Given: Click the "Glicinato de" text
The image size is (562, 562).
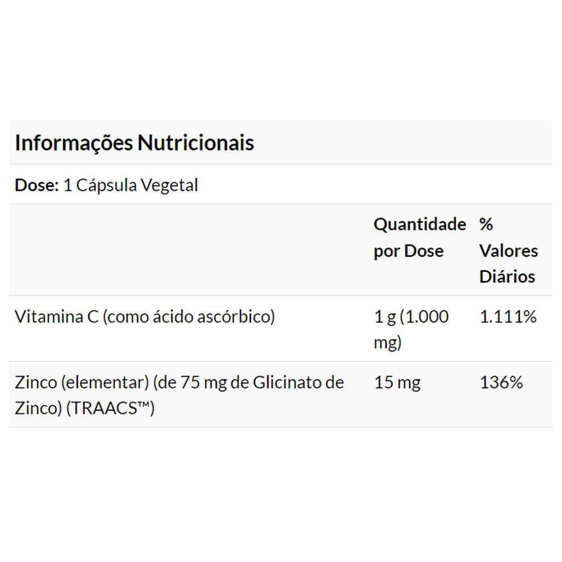Looking at the screenshot, I should point(298,383).
